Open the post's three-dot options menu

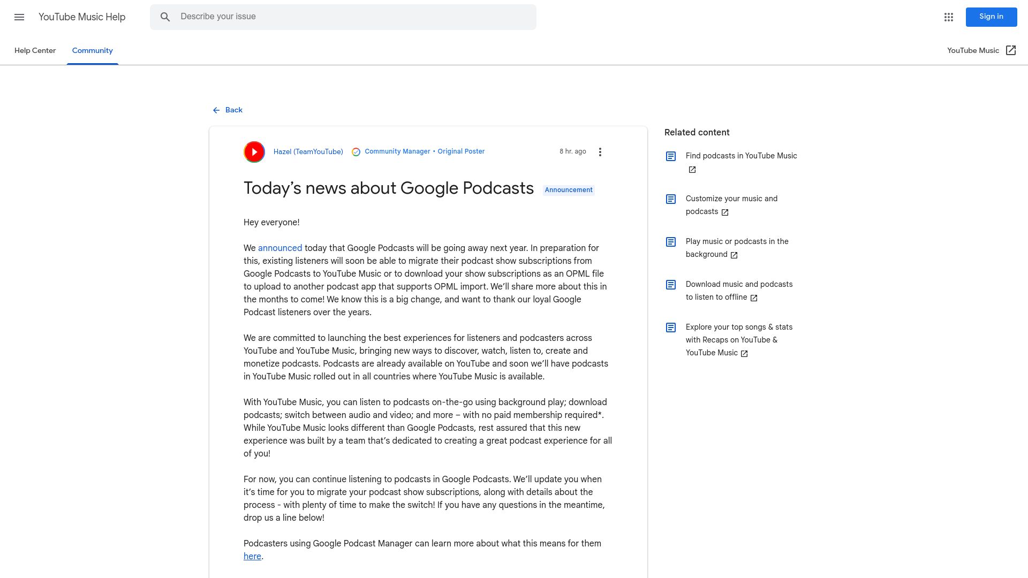coord(600,152)
